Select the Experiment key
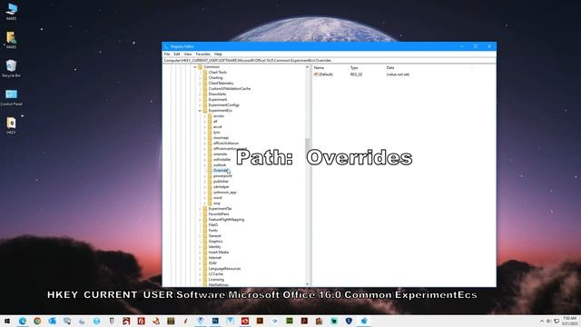Screen dimensions: 581x327 [218, 100]
